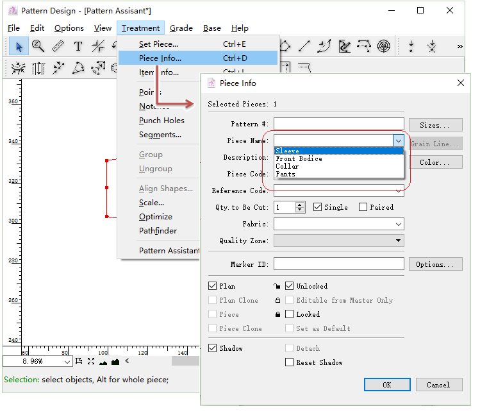Viewport: 480px width, 415px height.
Task: Uncheck the Single checkbox
Action: click(318, 207)
